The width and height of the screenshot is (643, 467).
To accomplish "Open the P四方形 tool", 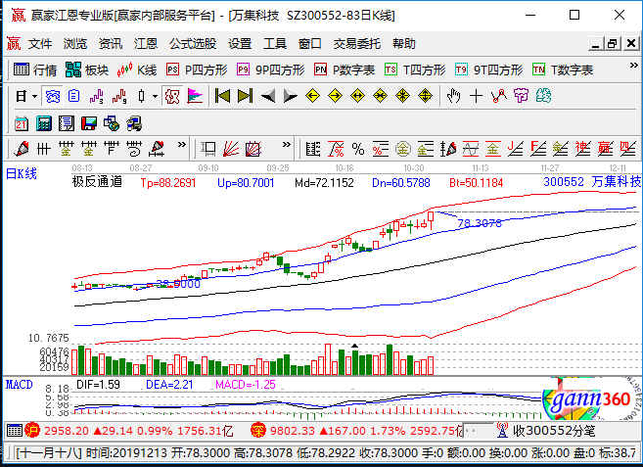I will [197, 70].
